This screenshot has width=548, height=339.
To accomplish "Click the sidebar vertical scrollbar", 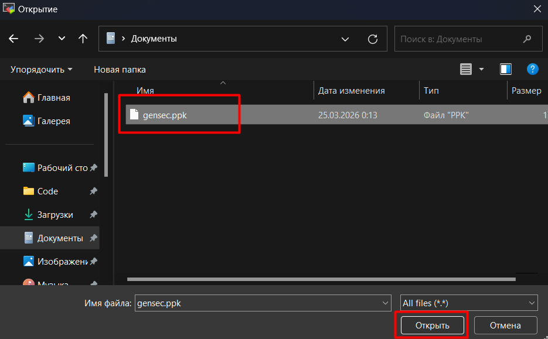I will click(106, 135).
